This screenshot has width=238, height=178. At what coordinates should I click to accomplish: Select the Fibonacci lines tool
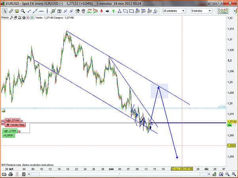144,11
